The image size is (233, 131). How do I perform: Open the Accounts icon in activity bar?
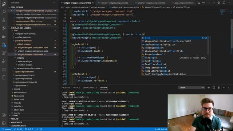click(x=4, y=115)
